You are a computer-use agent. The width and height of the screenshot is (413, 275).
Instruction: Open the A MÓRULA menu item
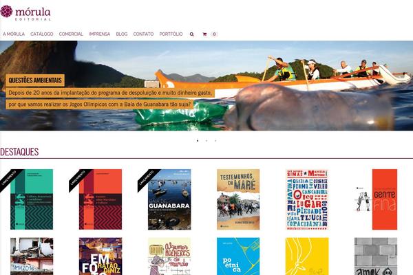click(14, 34)
